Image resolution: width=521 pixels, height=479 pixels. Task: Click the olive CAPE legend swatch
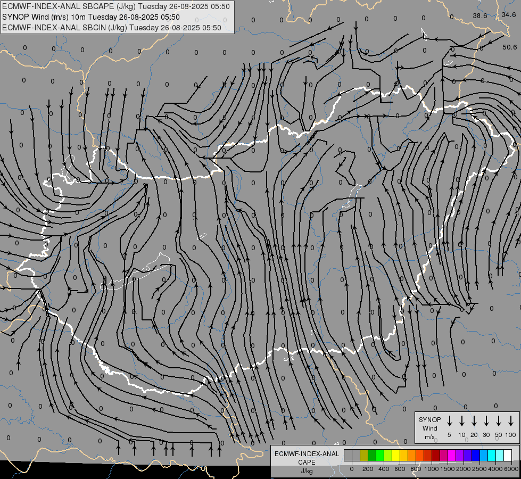point(364,455)
